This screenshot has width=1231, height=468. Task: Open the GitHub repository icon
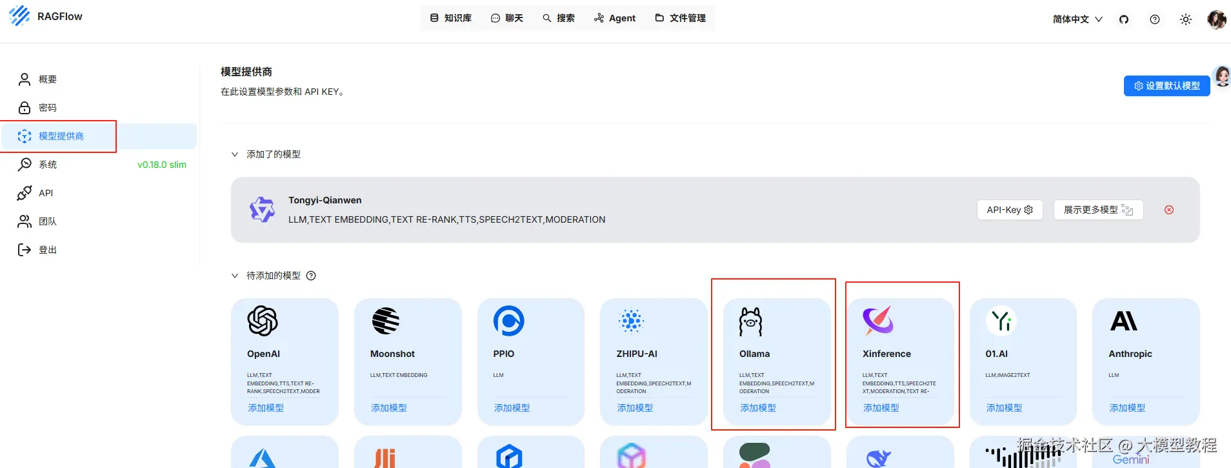pos(1124,19)
